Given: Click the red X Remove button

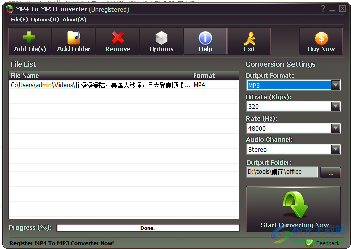Looking at the screenshot, I should 118,41.
